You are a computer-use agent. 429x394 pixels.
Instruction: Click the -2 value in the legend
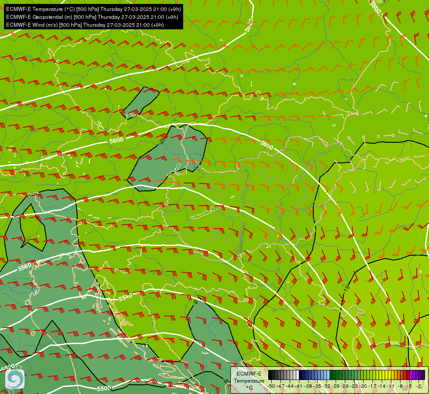tap(418, 387)
